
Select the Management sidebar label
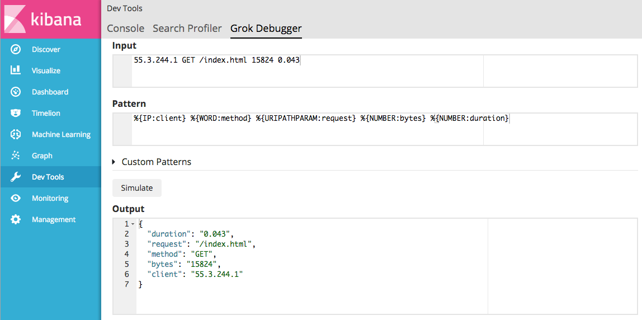pos(54,220)
